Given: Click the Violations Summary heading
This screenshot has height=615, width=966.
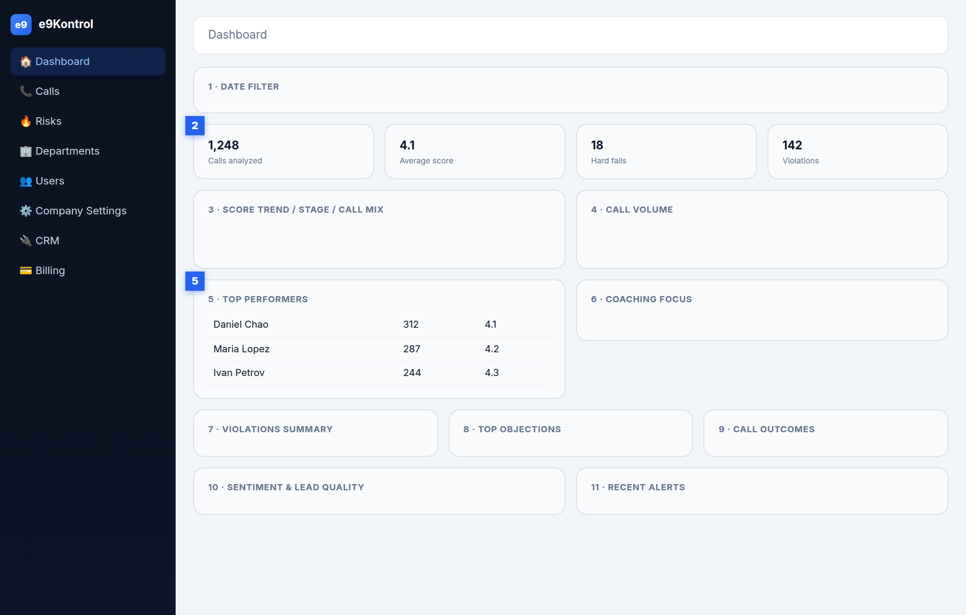Looking at the screenshot, I should [270, 429].
